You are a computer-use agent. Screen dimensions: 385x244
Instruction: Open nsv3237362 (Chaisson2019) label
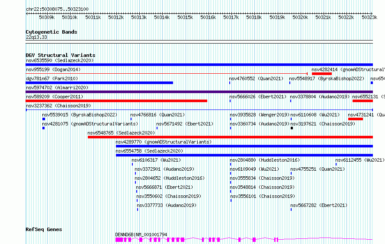click(58, 106)
